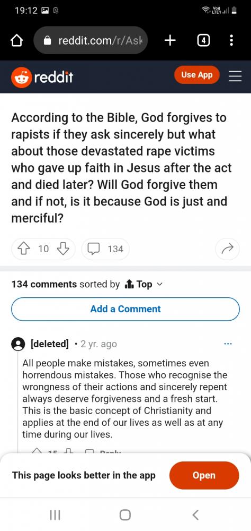The height and width of the screenshot is (531, 251).
Task: Click Add a Comment button
Action: coord(125,309)
